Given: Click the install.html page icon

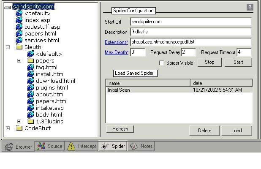Looking at the screenshot, I should tap(30, 74).
